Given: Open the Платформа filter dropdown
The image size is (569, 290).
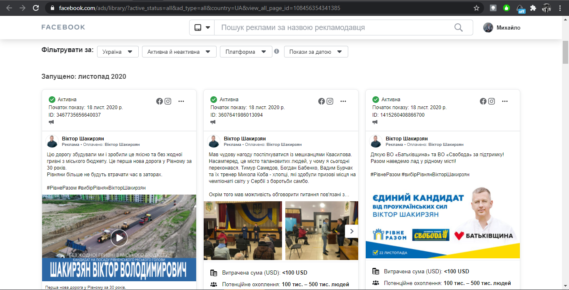Looking at the screenshot, I should pyautogui.click(x=246, y=52).
